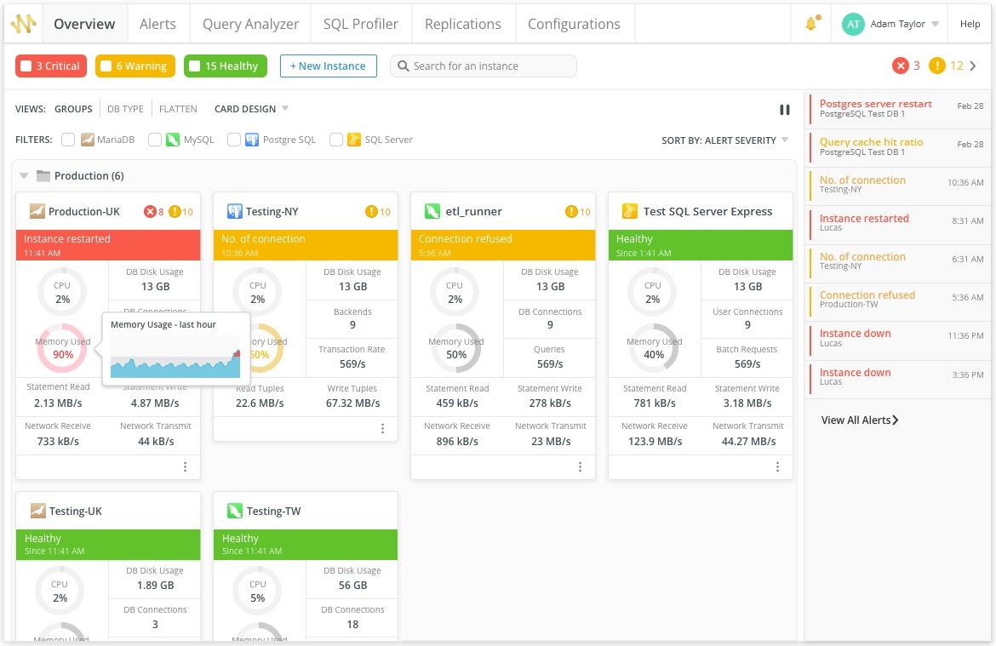Image resolution: width=996 pixels, height=646 pixels.
Task: Click Testing-NY's warning badge showing 10
Action: coord(378,212)
